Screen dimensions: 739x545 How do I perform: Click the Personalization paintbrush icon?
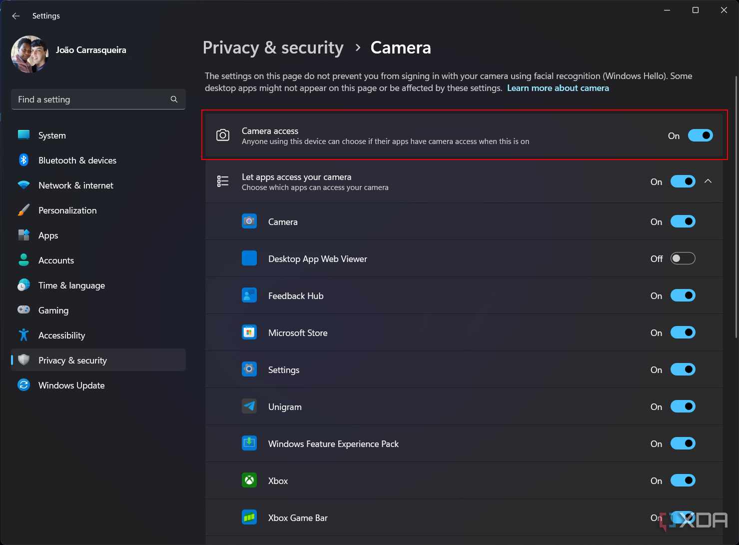click(x=23, y=210)
